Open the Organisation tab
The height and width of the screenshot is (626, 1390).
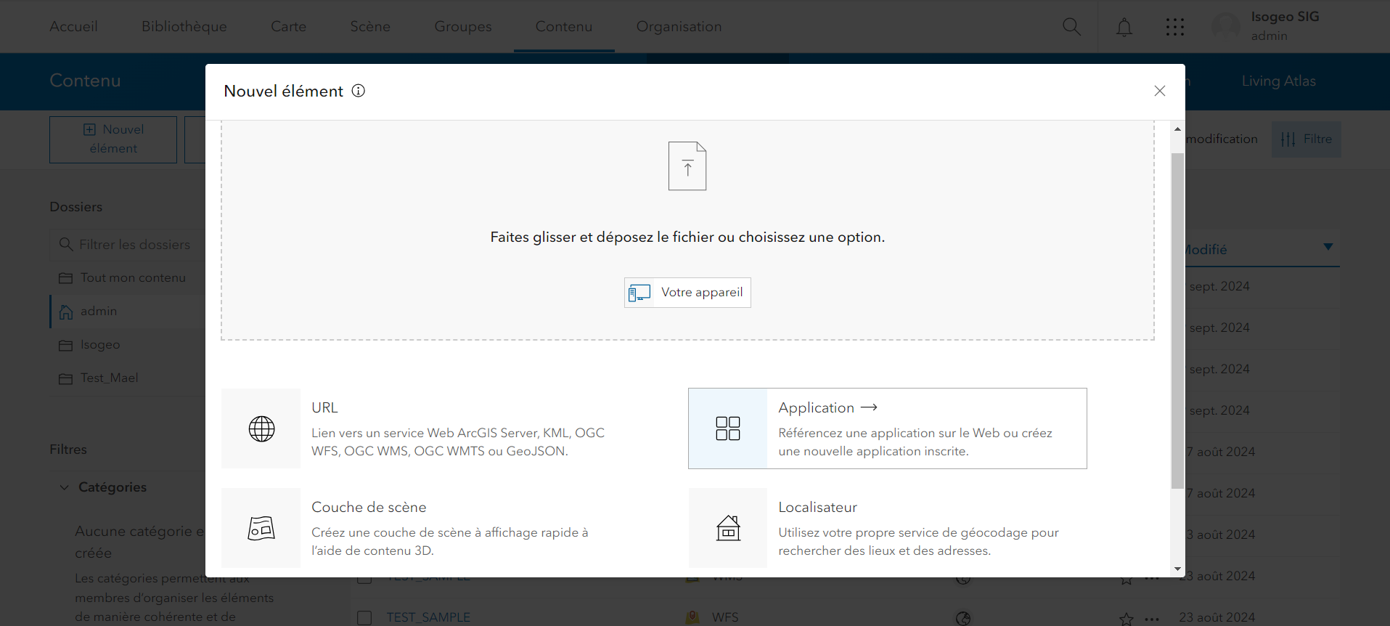point(679,27)
